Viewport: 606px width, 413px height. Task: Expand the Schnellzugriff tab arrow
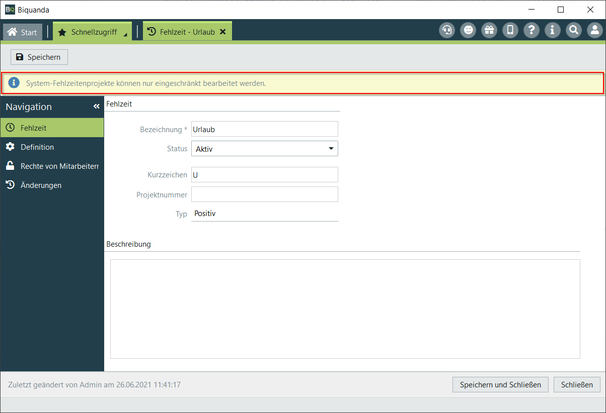(x=125, y=34)
